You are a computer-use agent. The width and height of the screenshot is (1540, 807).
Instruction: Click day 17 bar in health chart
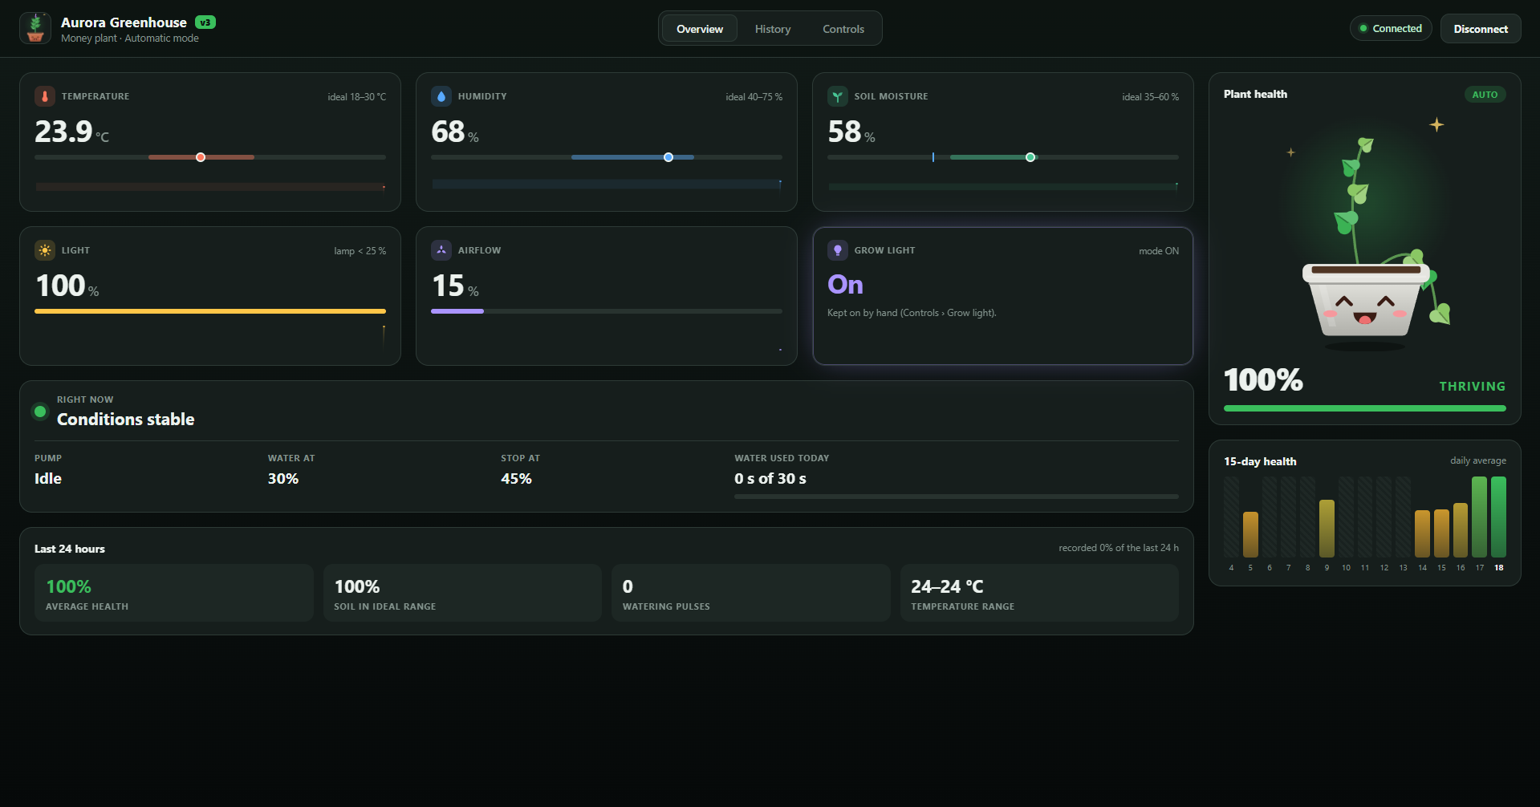(1479, 517)
